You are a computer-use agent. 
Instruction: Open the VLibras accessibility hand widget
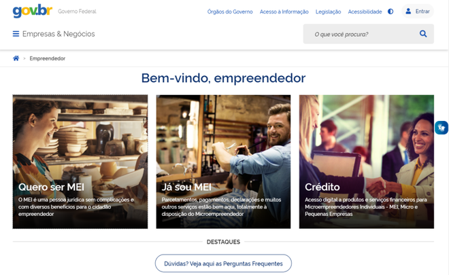click(442, 128)
